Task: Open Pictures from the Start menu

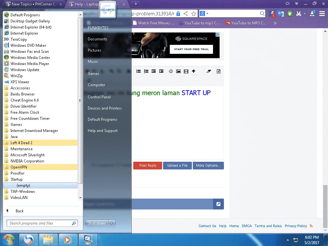Action: point(94,50)
